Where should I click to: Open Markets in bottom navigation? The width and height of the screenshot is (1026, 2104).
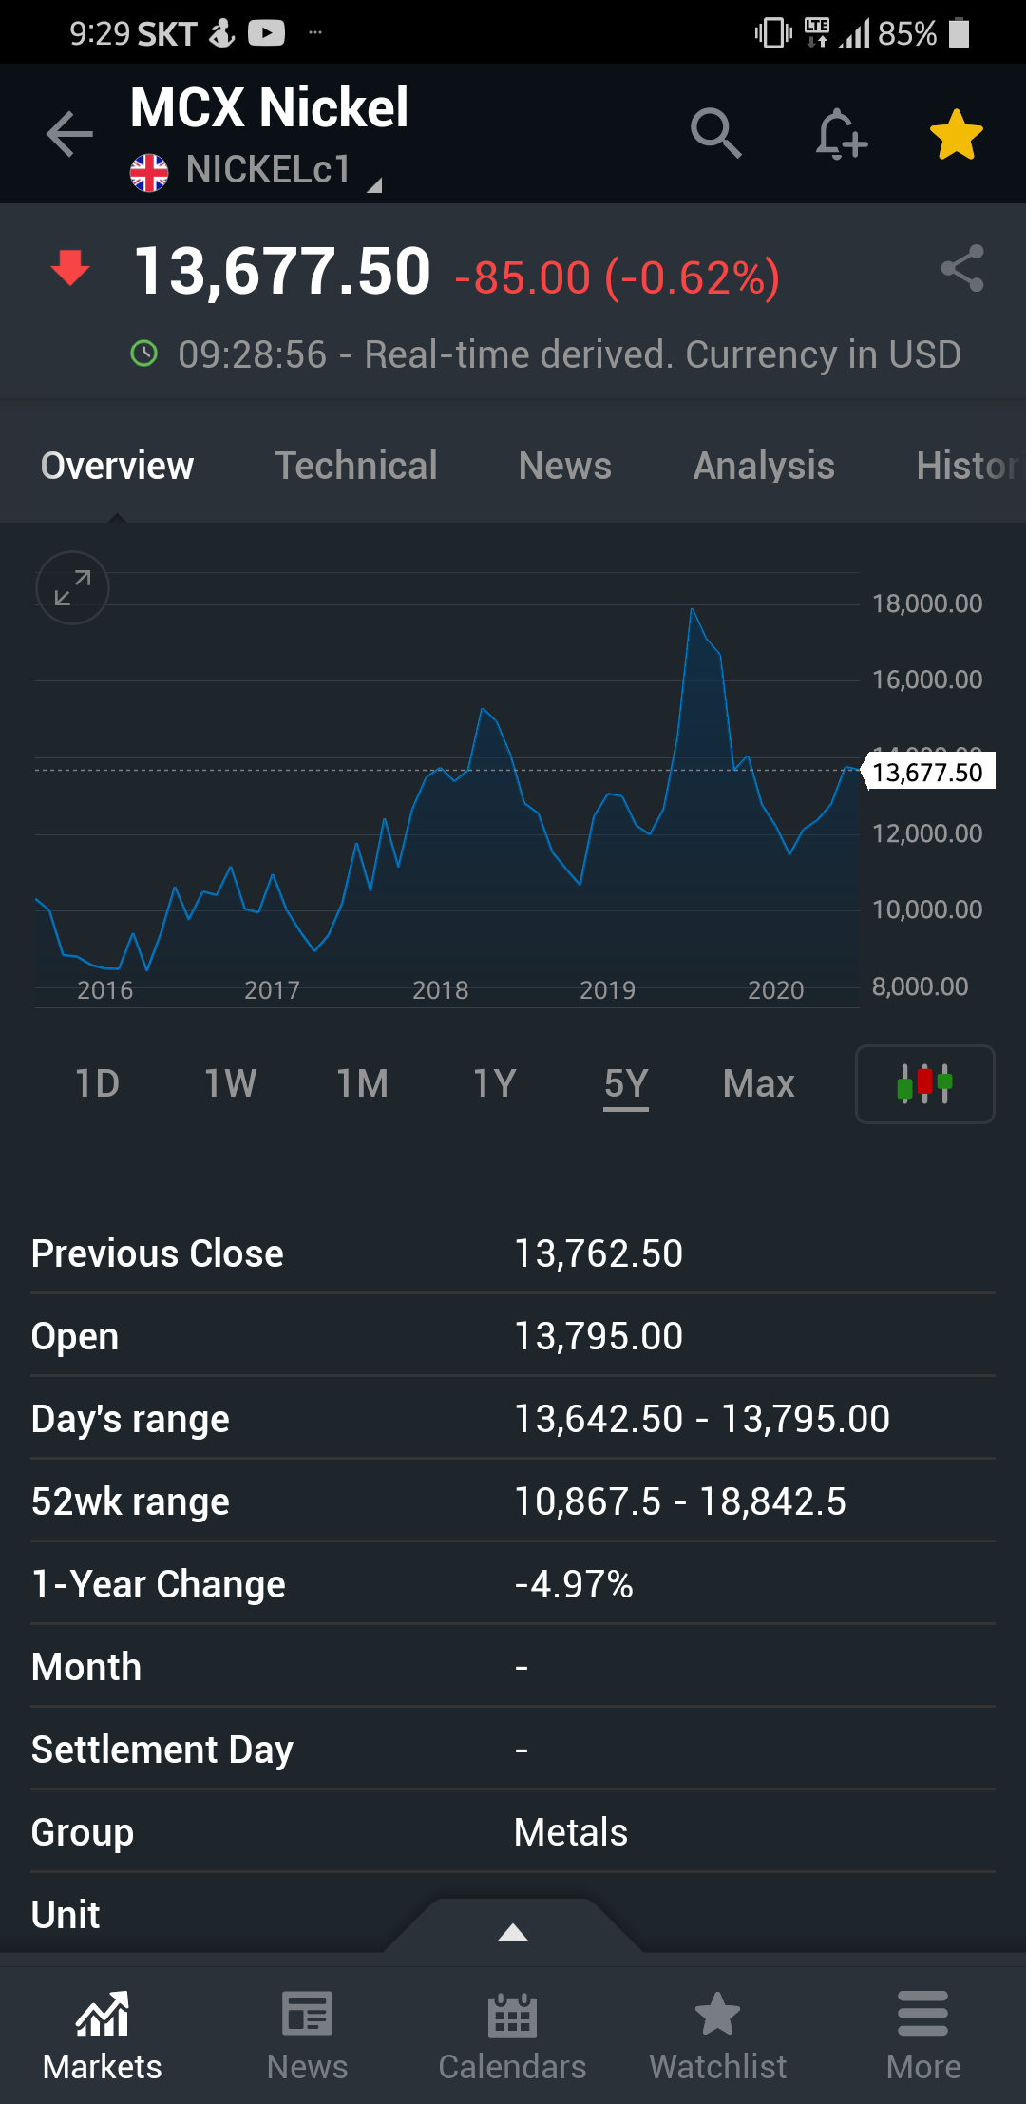point(103,2036)
